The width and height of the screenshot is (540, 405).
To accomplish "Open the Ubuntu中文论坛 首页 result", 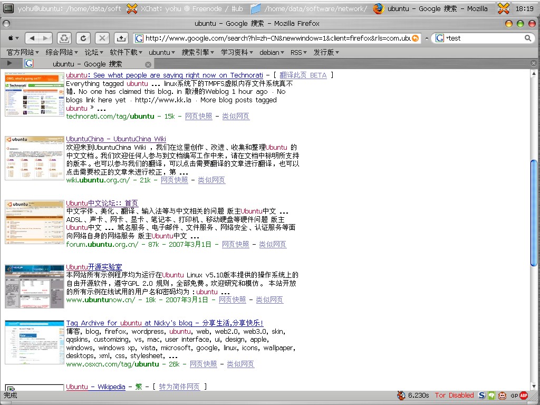I will pos(102,203).
